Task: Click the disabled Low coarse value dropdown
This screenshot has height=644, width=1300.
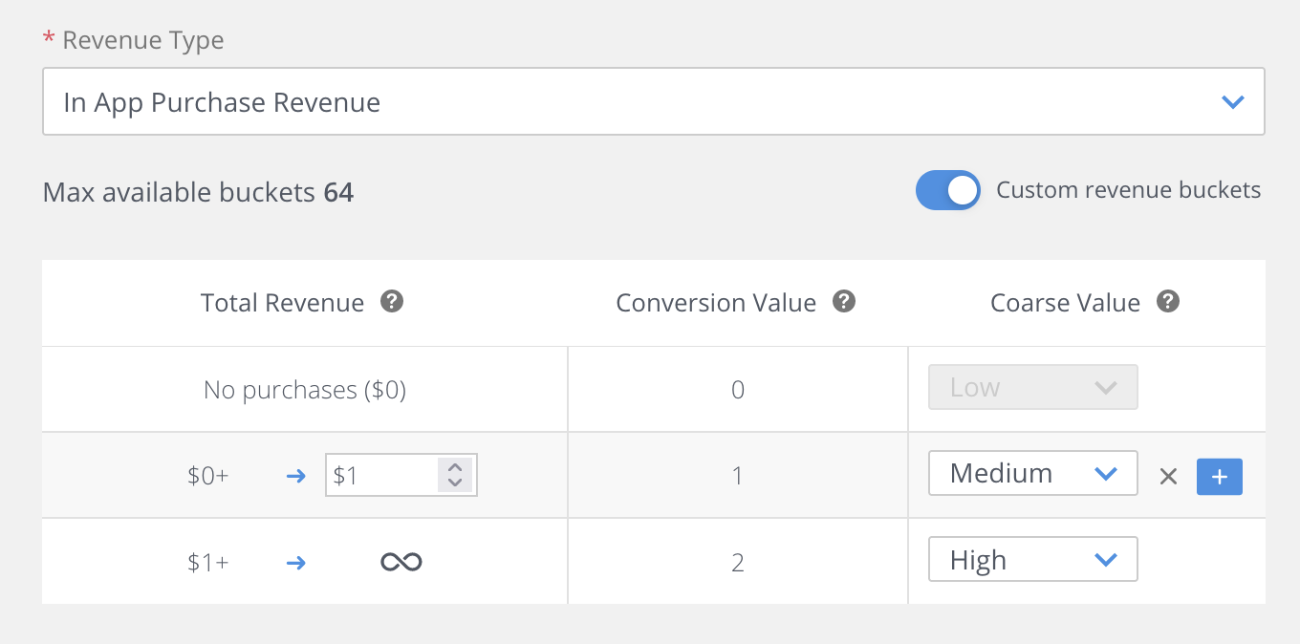Action: tap(1032, 387)
